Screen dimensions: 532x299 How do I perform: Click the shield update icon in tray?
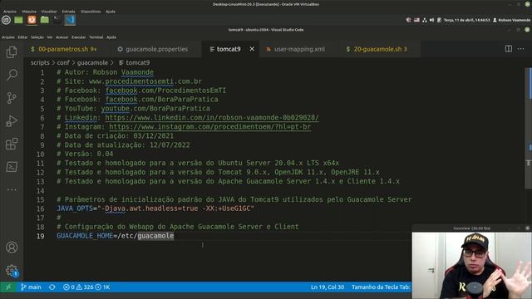(408, 20)
